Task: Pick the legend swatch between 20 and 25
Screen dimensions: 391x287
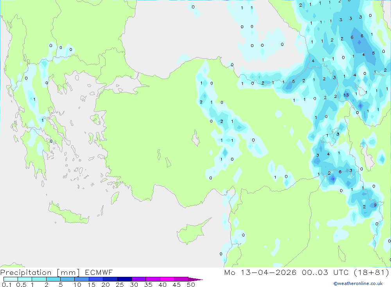Action: click(110, 279)
